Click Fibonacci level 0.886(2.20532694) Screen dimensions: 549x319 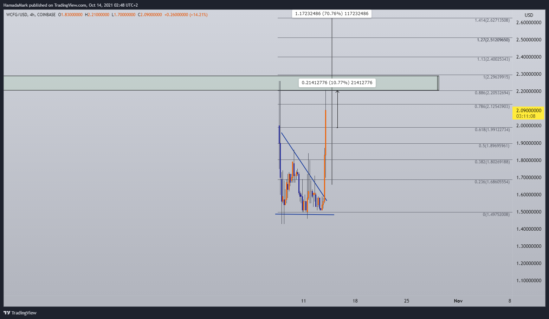(492, 93)
